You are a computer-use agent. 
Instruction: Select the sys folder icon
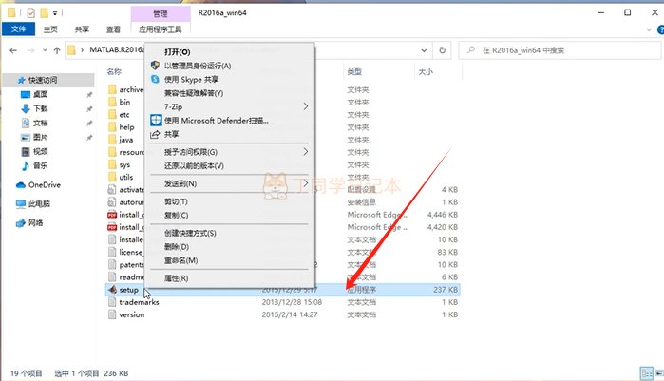pyautogui.click(x=112, y=164)
